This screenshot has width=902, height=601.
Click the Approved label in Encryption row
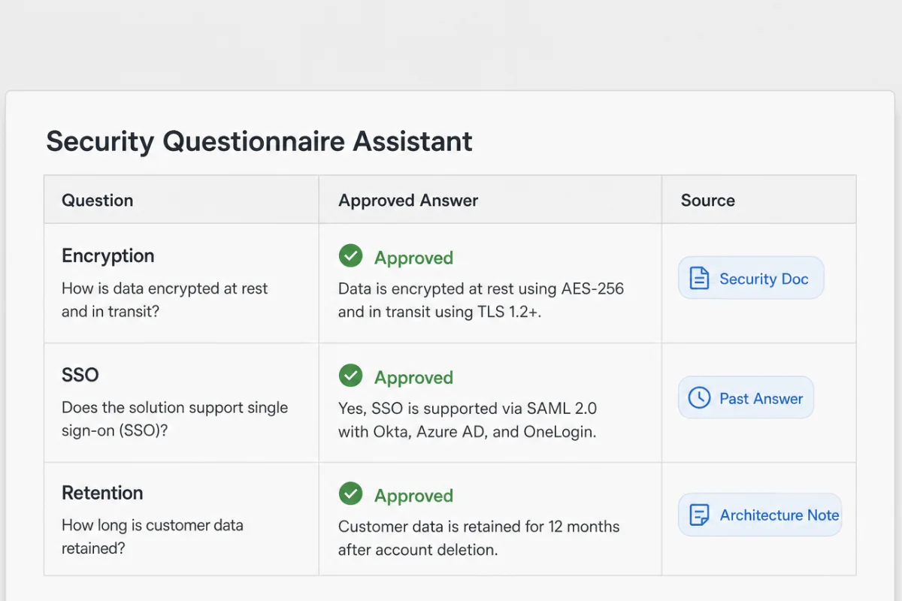(413, 258)
